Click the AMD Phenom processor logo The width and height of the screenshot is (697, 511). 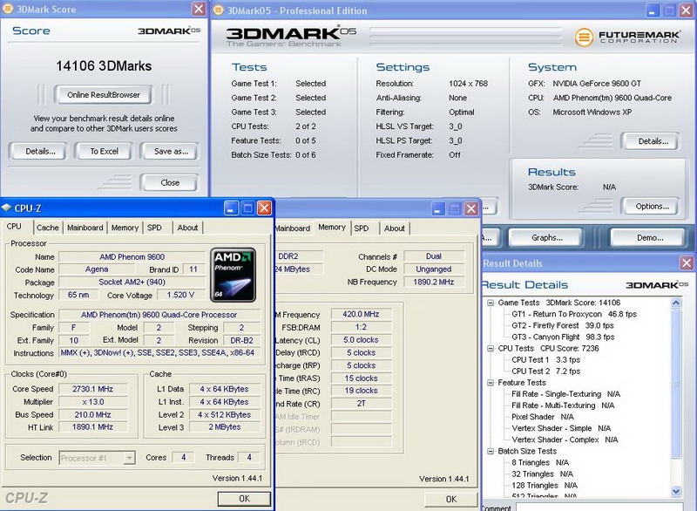click(x=233, y=275)
